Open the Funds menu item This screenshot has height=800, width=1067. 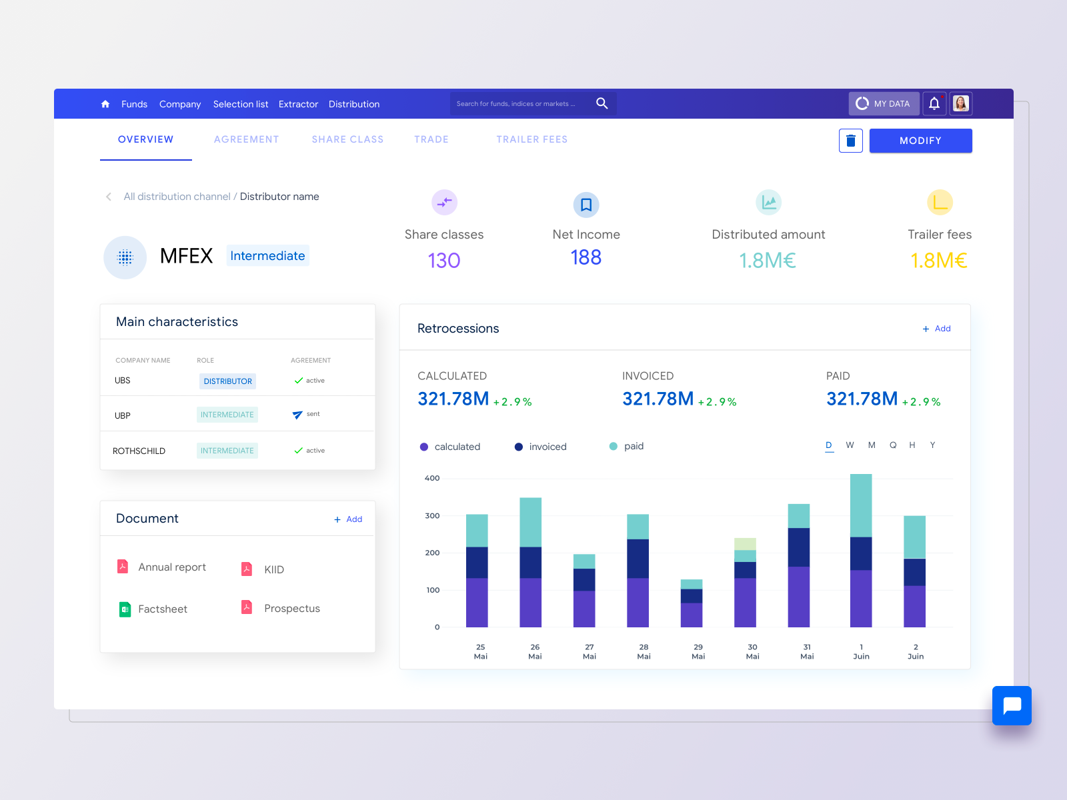click(x=134, y=104)
